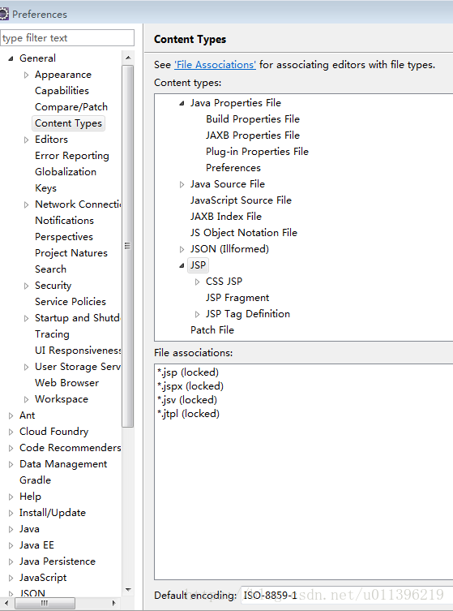Edit the Default encoding ISO-8859-1 field
This screenshot has height=611, width=453.
point(346,595)
